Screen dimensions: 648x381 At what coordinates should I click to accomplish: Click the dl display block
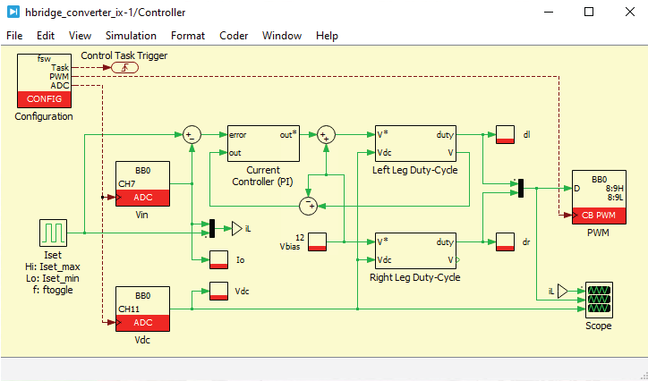506,134
